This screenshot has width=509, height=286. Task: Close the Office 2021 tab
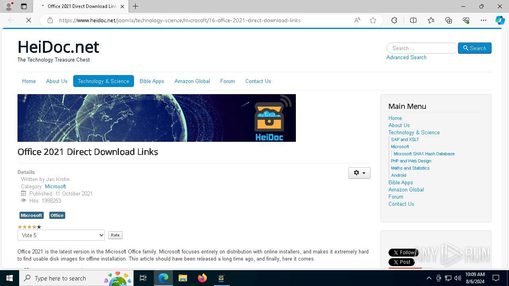(122, 6)
